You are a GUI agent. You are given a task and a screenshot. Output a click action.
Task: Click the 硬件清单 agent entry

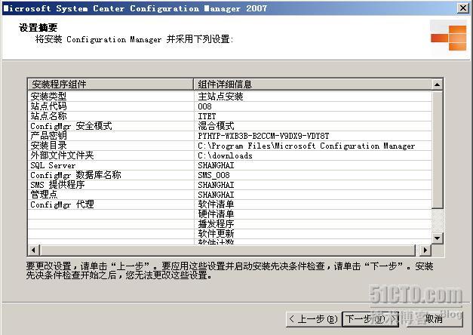tap(216, 214)
